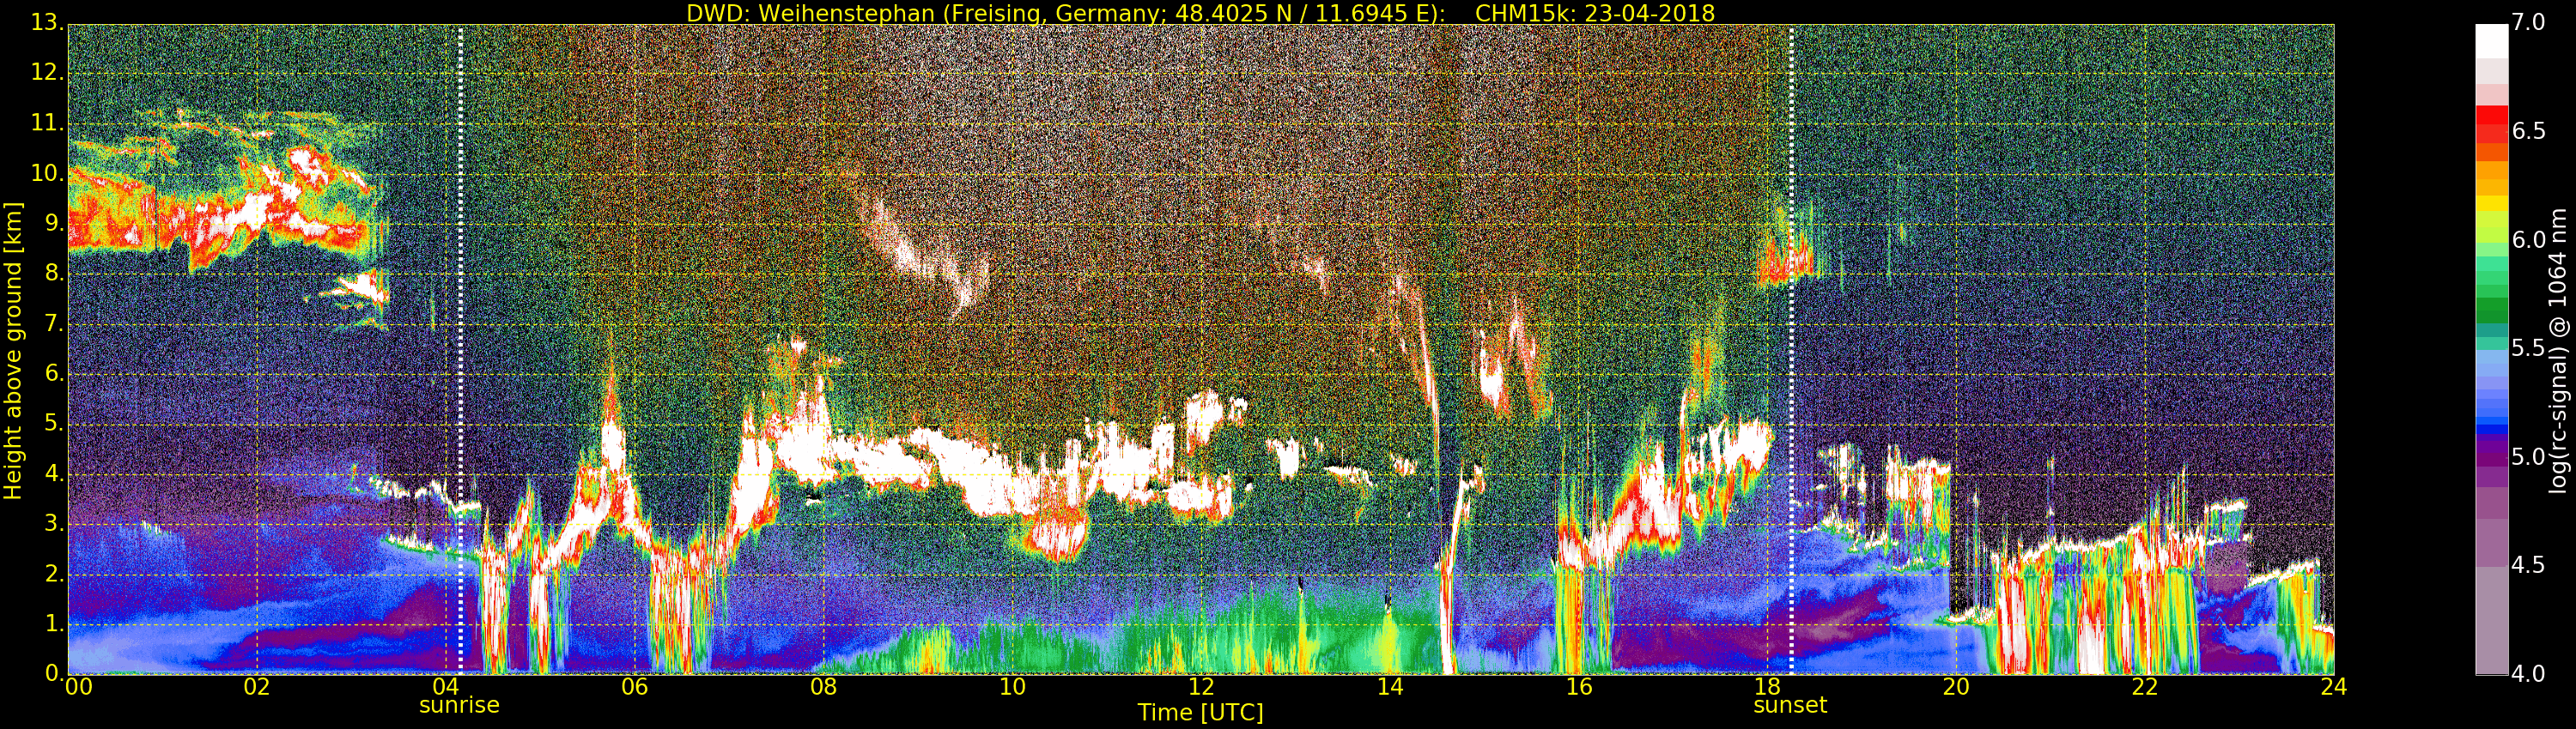Click the "4.0" colorbar tick label
This screenshot has width=2576, height=729.
[x=2529, y=674]
